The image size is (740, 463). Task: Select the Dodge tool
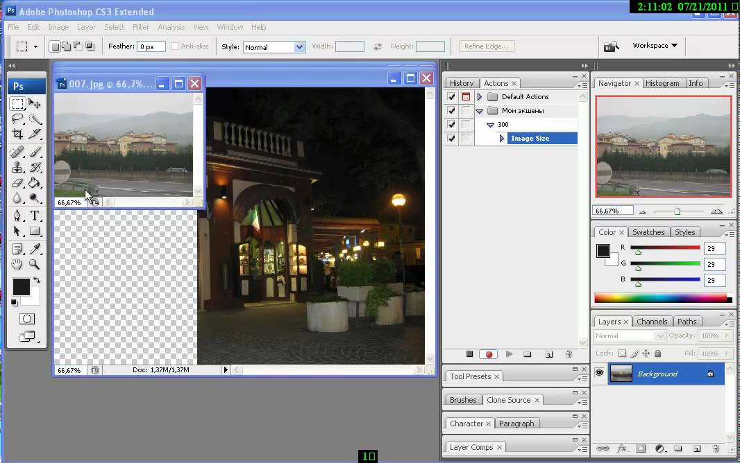(x=35, y=198)
